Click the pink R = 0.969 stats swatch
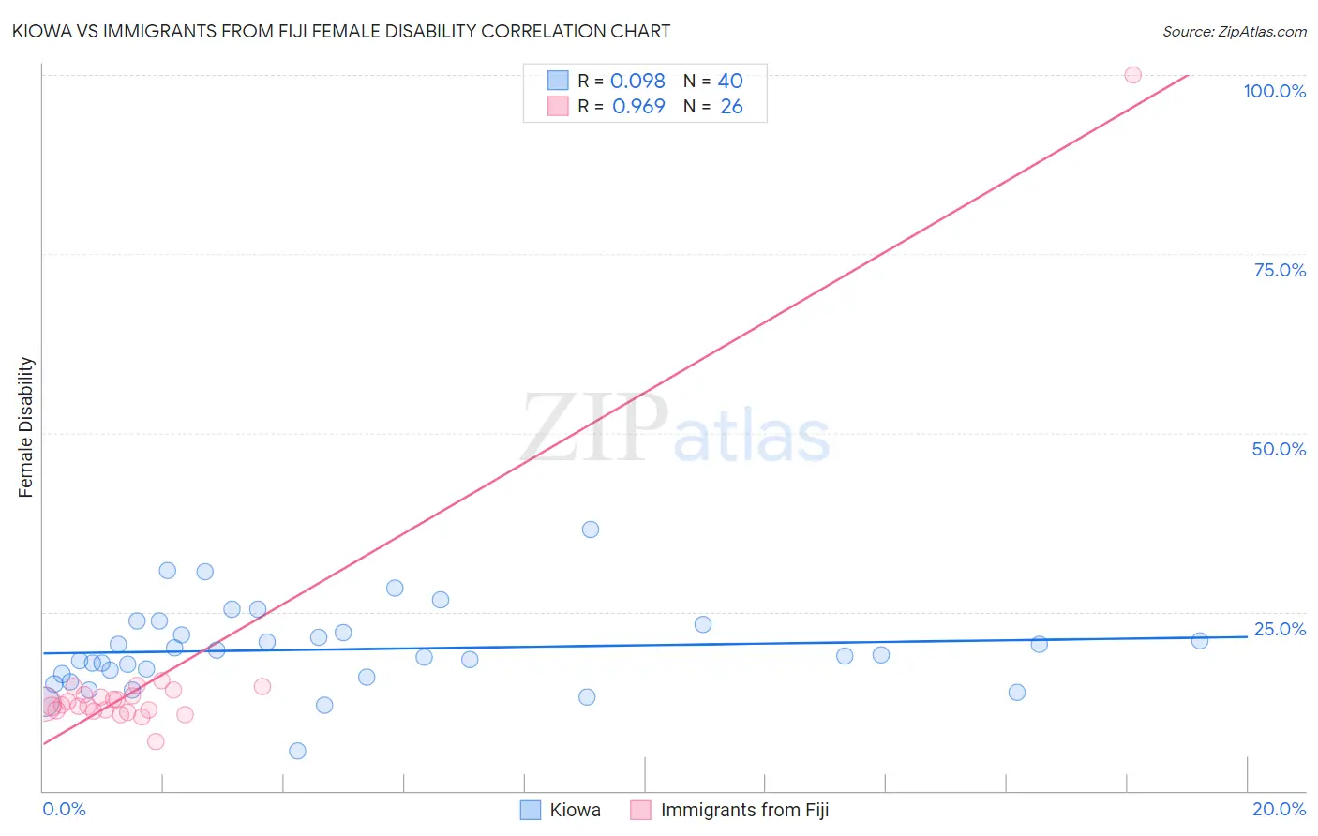The image size is (1318, 836). [558, 106]
